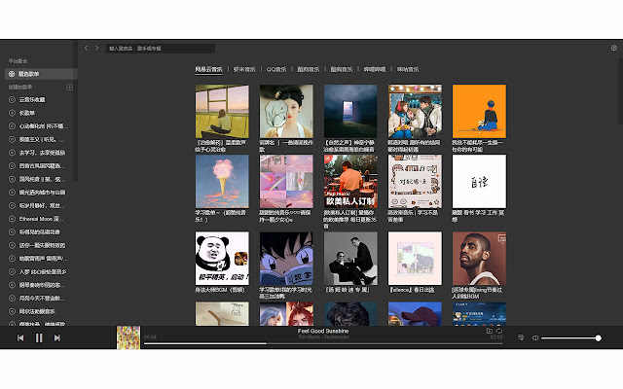Switch to the 哔哩哔哩 tab
Viewport: 623px width, 389px height.
coord(375,69)
